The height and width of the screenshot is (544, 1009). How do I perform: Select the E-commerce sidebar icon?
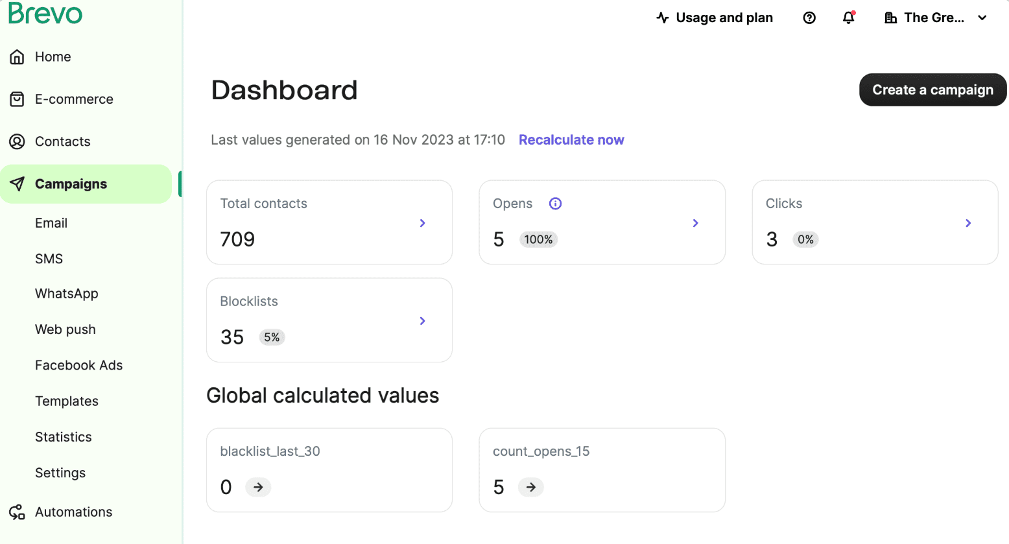click(x=18, y=99)
